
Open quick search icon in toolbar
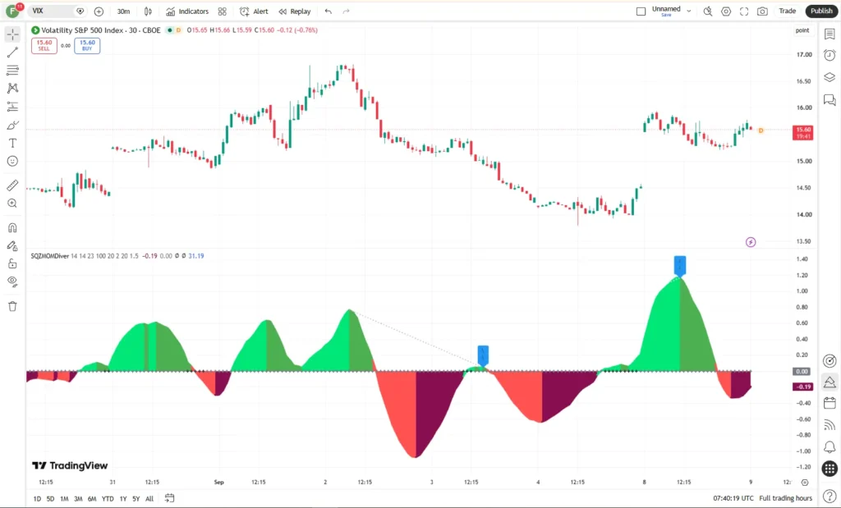(x=708, y=11)
